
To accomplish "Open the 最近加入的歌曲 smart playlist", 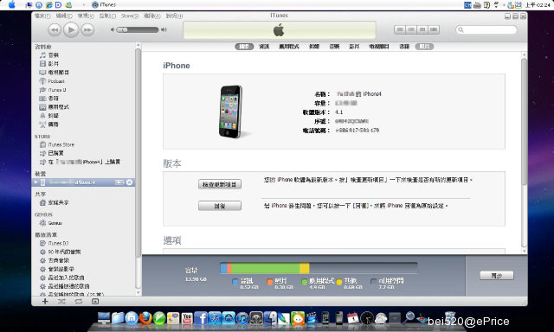I will [x=61, y=278].
